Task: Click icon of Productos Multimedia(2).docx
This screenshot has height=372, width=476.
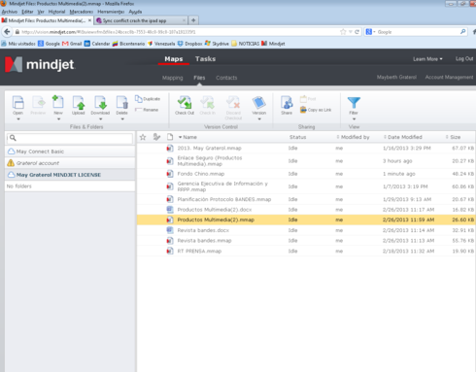Action: tap(170, 210)
